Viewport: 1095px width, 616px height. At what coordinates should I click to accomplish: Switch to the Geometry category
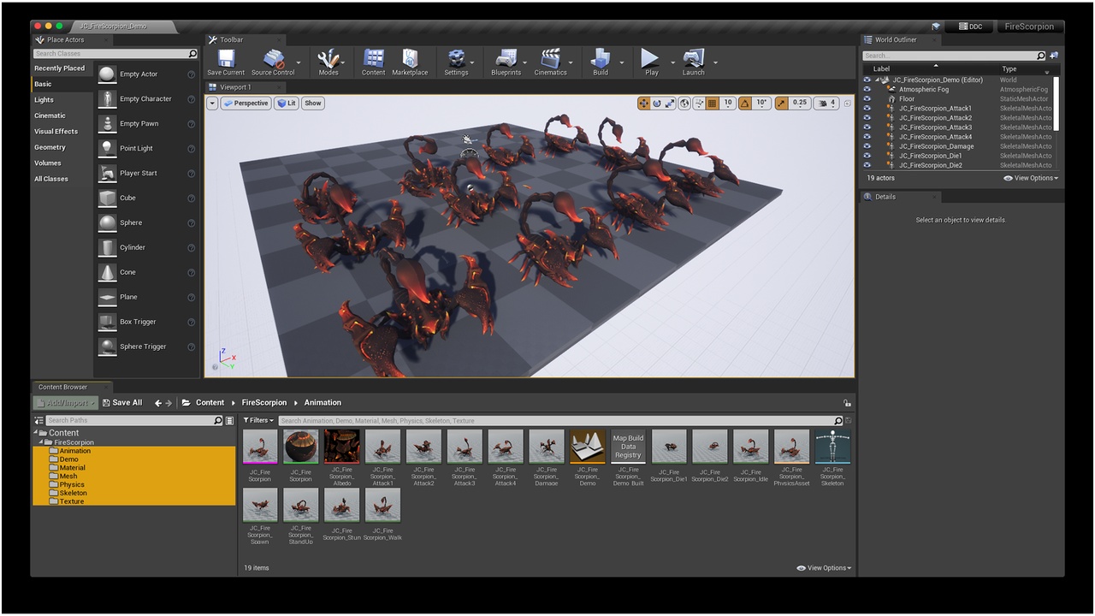(50, 148)
